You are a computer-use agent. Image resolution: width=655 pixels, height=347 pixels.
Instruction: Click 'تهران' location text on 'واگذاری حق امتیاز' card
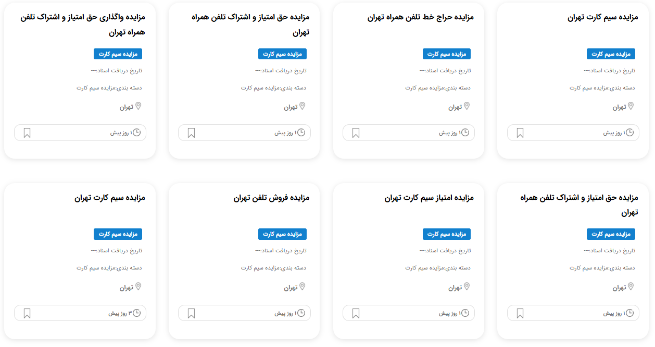point(127,107)
